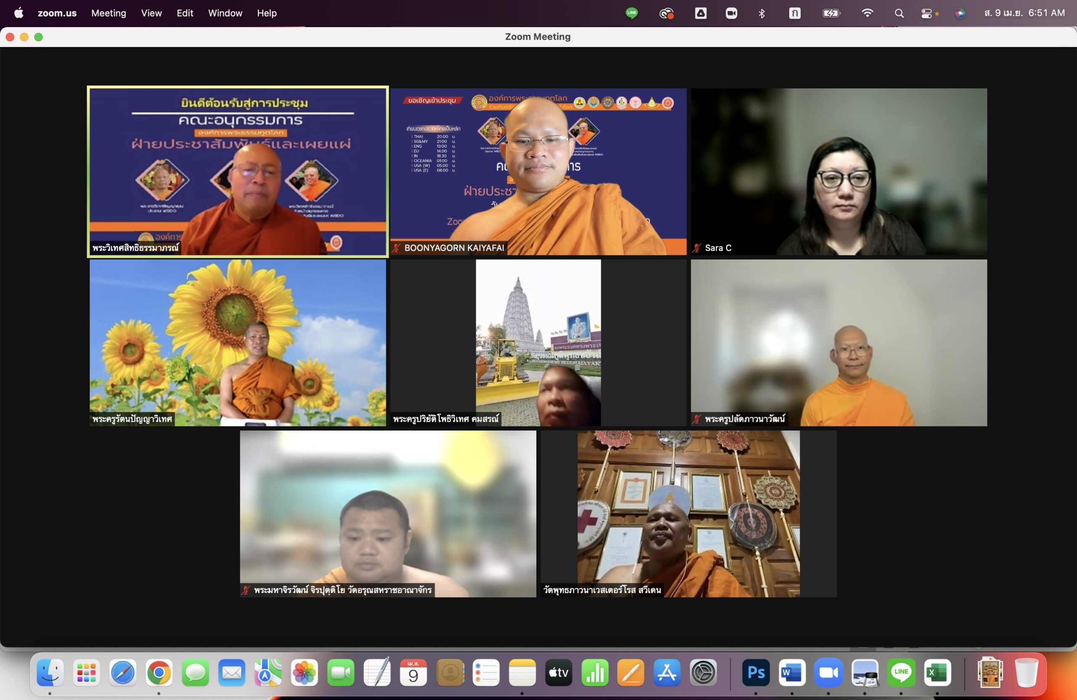This screenshot has height=700, width=1077.
Task: Open Google Chrome from the Dock
Action: pyautogui.click(x=158, y=673)
